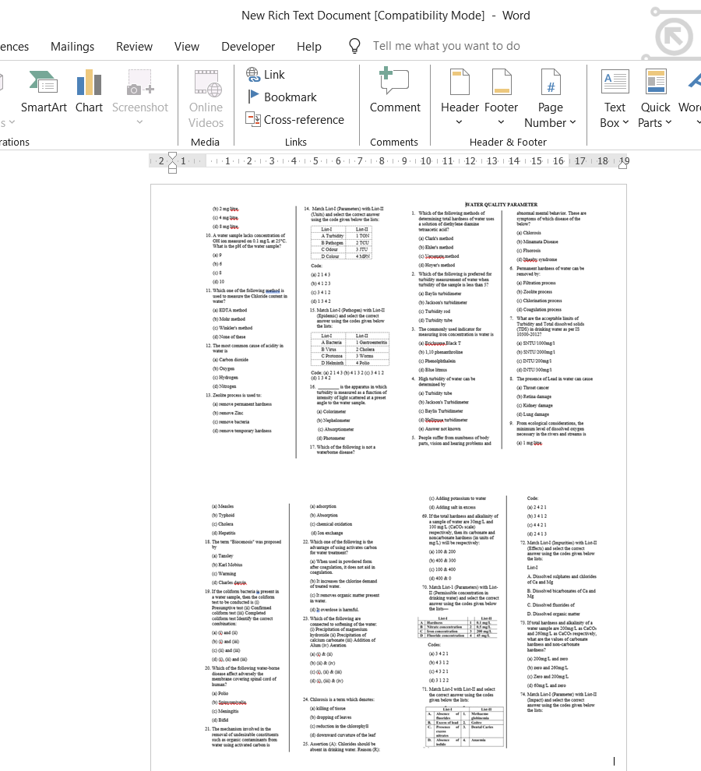Screen dimensions: 701x771
Task: Insert a document Footer
Action: click(x=501, y=93)
